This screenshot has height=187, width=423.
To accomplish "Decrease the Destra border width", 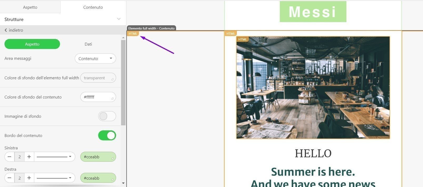I will point(9,178).
